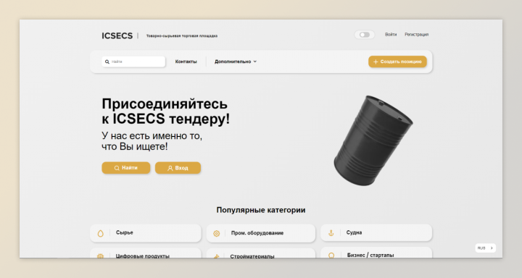Click the Популярные категории heading

[261, 210]
